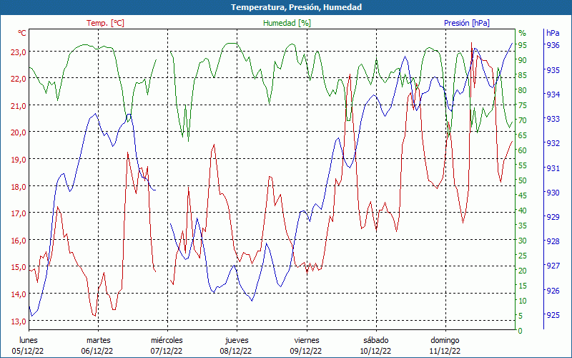The image size is (572, 358).
Task: Pick the 932 pressure axis value
Action: coord(552,143)
